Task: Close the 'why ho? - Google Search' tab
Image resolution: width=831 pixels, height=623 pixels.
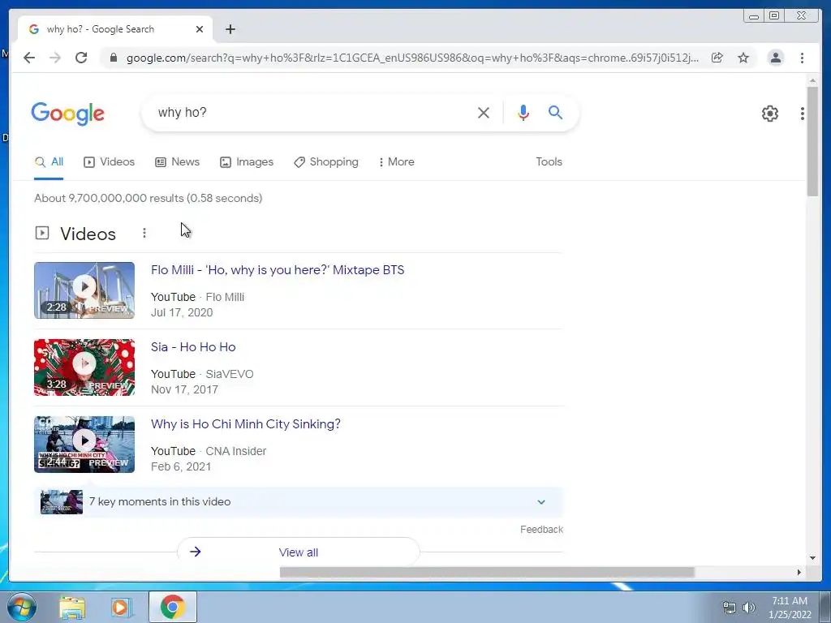Action: (200, 29)
